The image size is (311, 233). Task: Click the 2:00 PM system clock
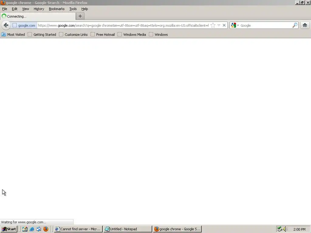pyautogui.click(x=299, y=229)
